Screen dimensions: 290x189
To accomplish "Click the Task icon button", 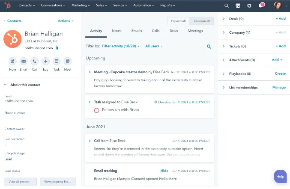I will tap(57, 61).
